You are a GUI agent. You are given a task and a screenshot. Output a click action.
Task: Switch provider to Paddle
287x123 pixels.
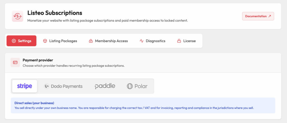tap(105, 86)
